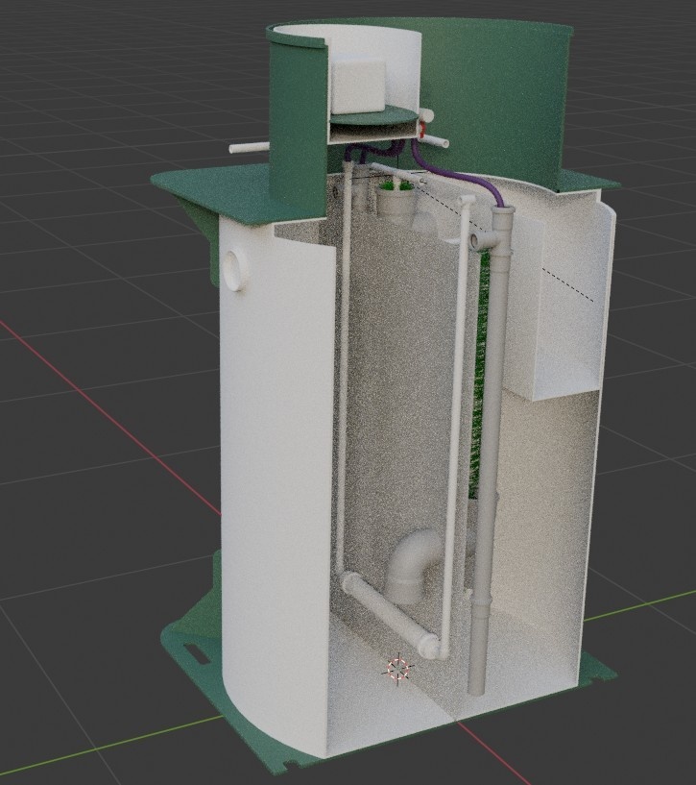Click the purple air hose
Viewport: 696px width, 785px height.
[455, 175]
